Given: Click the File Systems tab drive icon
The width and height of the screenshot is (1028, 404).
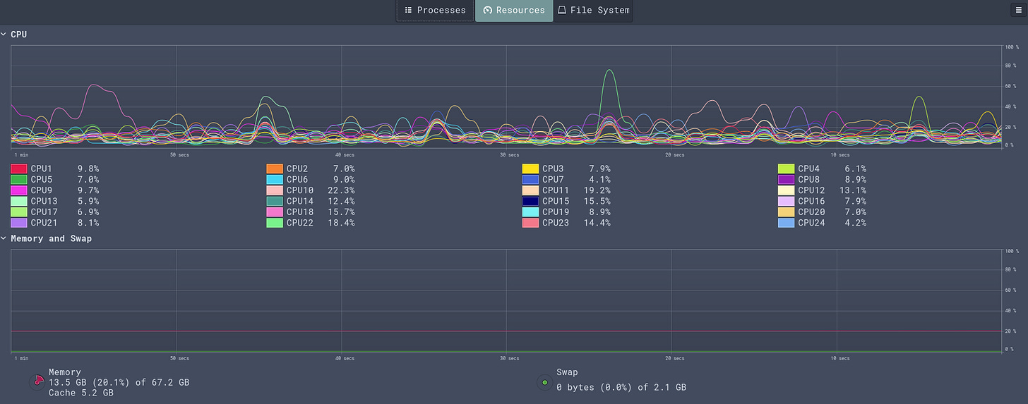Looking at the screenshot, I should (x=562, y=11).
